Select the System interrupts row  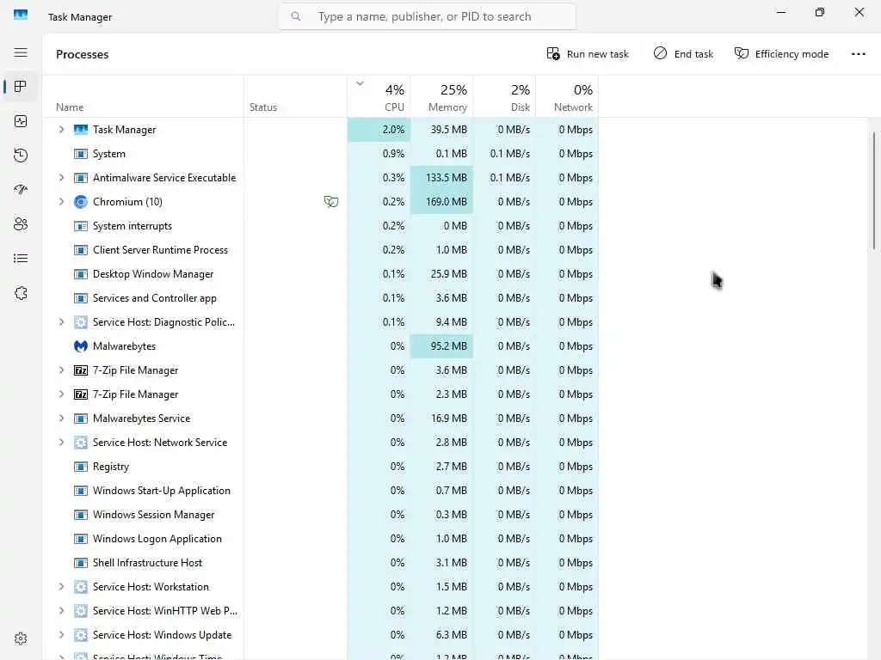[320, 226]
